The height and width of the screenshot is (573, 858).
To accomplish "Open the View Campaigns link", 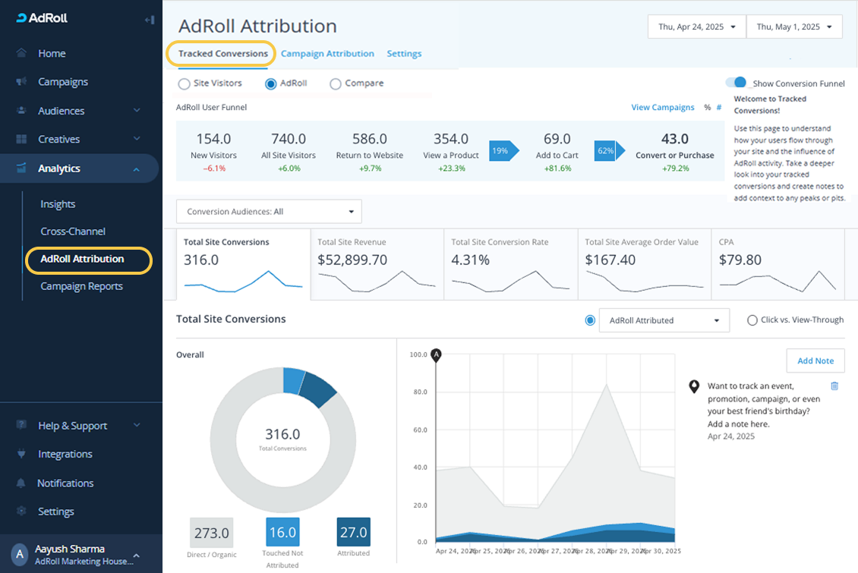I will click(x=662, y=108).
